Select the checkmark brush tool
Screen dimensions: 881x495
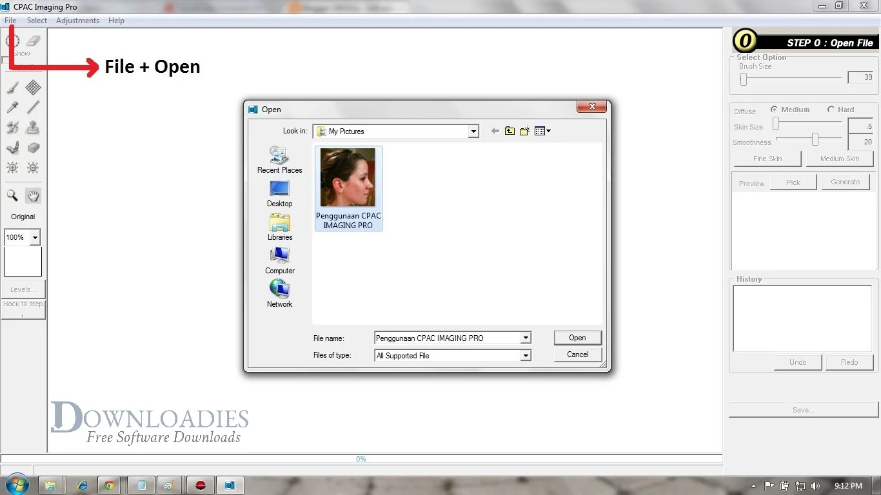(12, 148)
